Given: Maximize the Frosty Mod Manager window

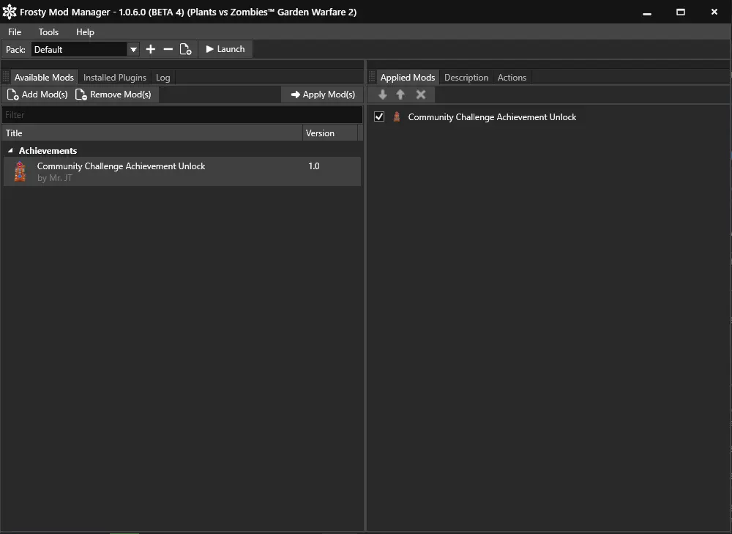Looking at the screenshot, I should coord(681,12).
